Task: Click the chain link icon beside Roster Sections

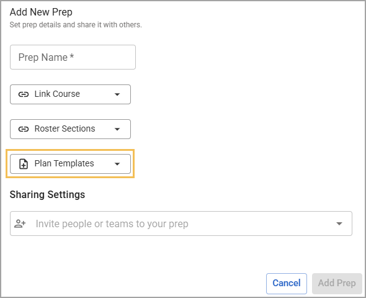Action: (24, 129)
